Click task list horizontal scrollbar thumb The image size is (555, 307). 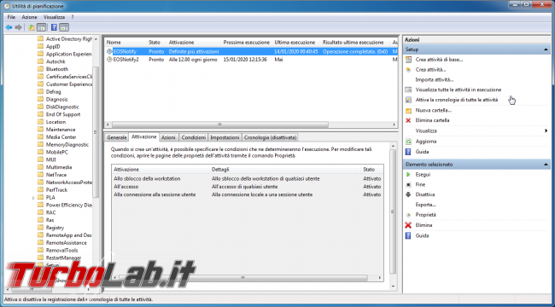[219, 125]
